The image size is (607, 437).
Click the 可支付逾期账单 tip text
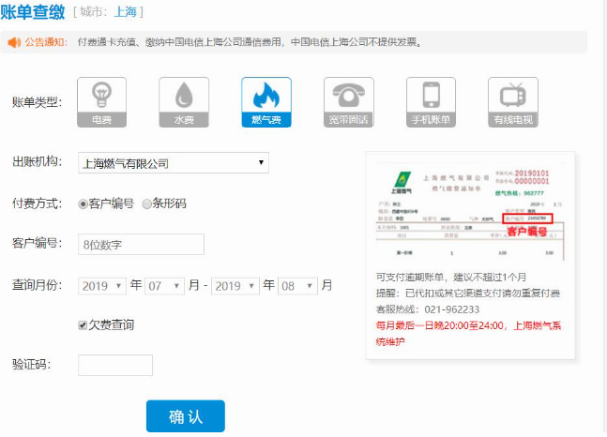(x=451, y=278)
